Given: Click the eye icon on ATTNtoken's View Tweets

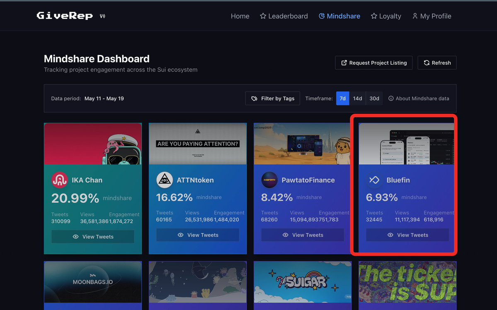Looking at the screenshot, I should [x=181, y=235].
